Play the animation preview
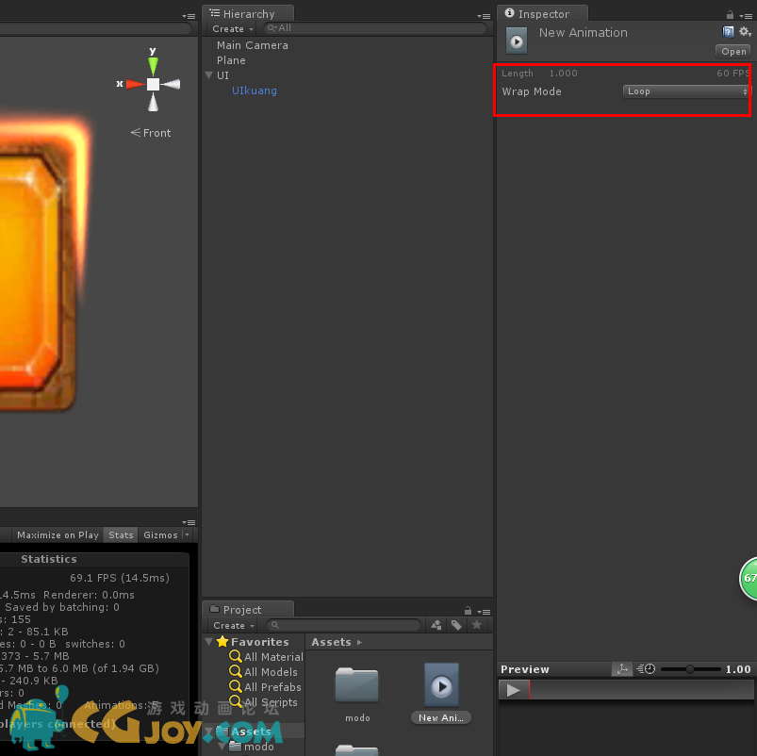This screenshot has height=756, width=757. click(513, 690)
